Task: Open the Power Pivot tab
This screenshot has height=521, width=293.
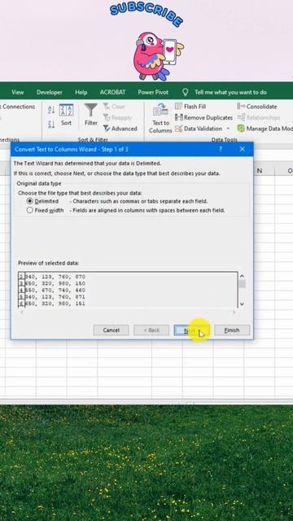Action: tap(153, 92)
